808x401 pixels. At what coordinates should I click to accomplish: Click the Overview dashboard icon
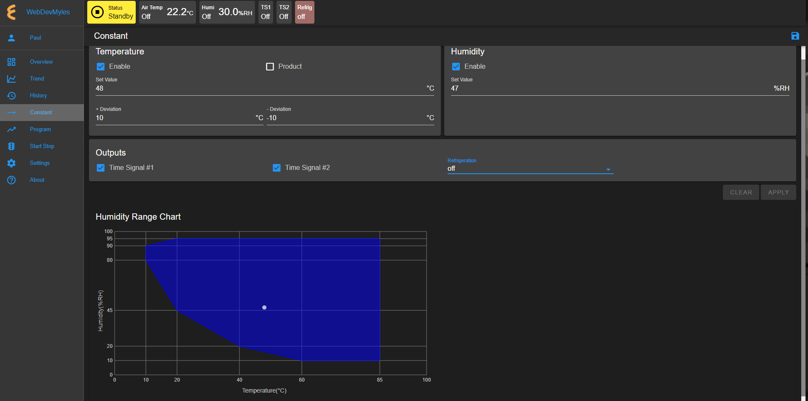click(x=11, y=62)
